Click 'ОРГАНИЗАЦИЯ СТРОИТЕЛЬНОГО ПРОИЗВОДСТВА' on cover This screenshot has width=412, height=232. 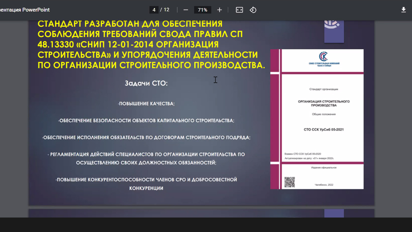(323, 103)
